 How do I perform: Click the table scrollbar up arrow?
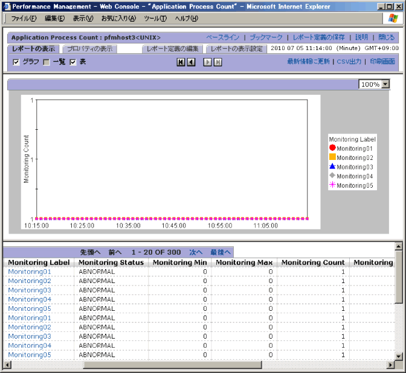coord(398,247)
